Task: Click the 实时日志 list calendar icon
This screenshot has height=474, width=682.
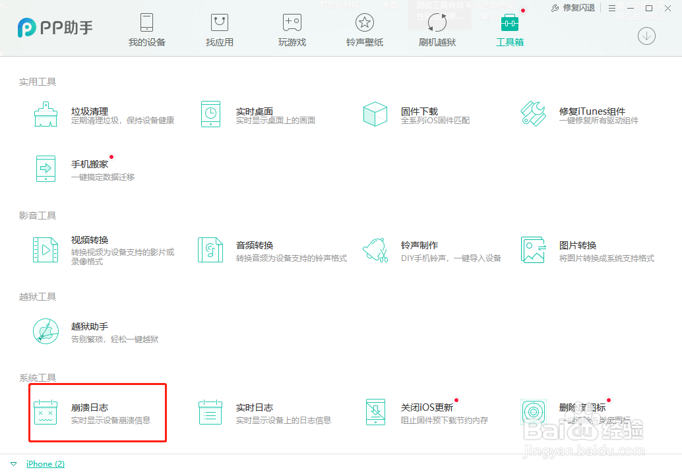Action: 210,412
